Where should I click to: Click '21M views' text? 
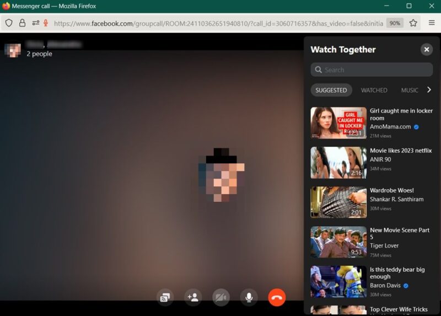(380, 136)
